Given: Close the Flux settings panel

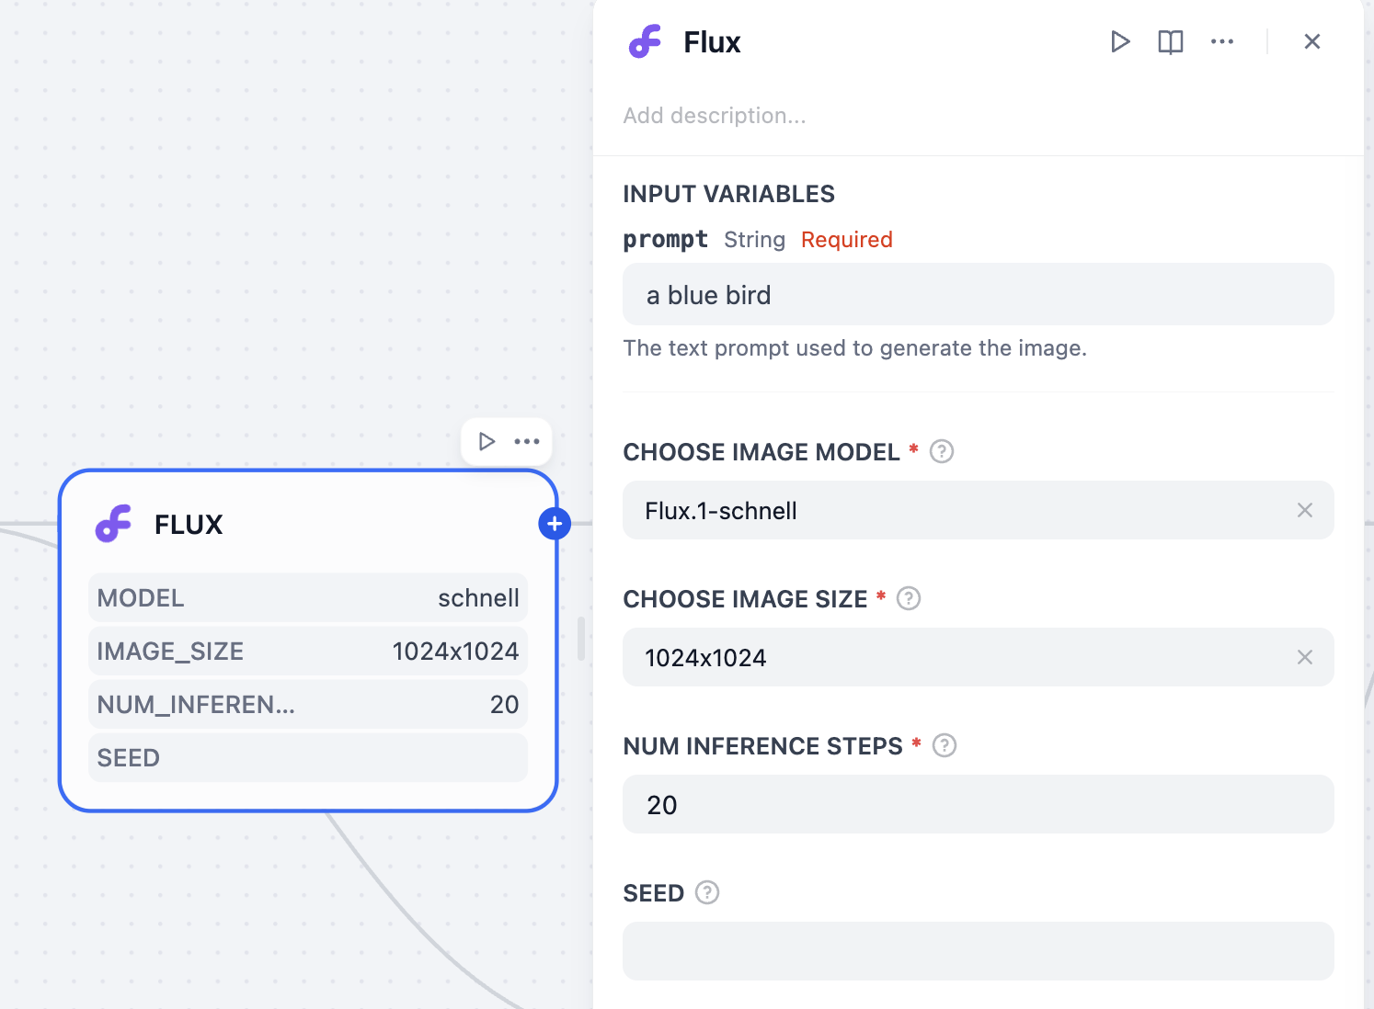Looking at the screenshot, I should 1312,41.
